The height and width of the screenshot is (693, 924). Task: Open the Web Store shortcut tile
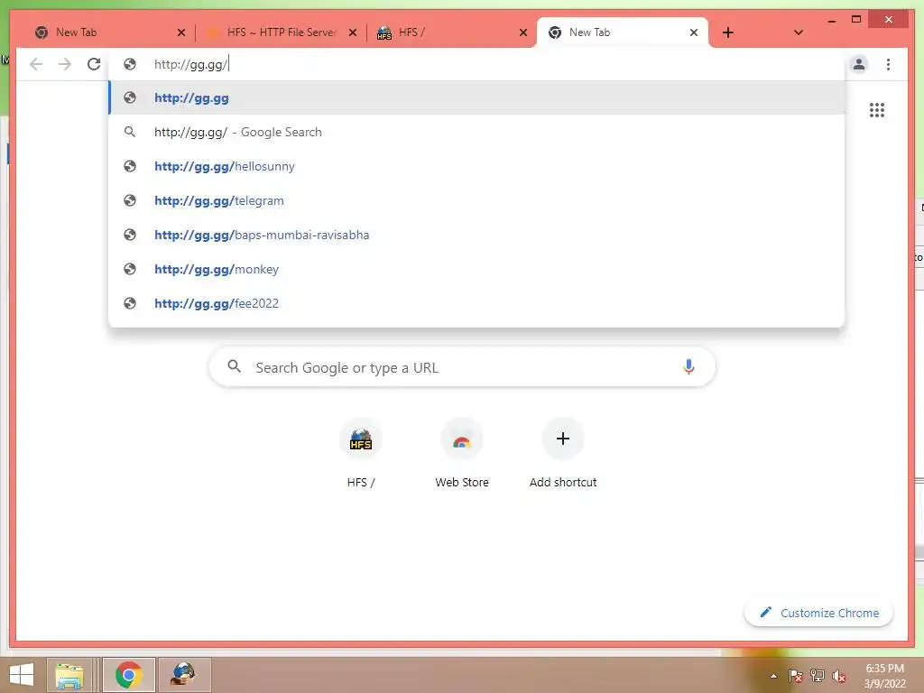click(x=462, y=454)
